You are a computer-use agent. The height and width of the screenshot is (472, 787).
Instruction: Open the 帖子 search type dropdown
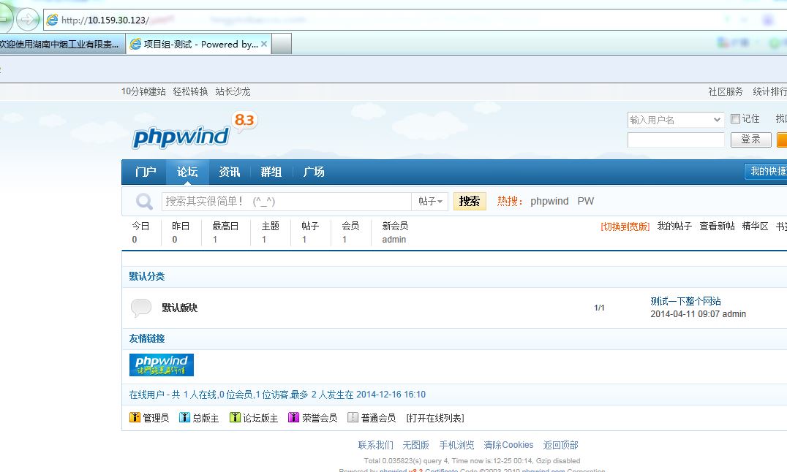pos(430,201)
